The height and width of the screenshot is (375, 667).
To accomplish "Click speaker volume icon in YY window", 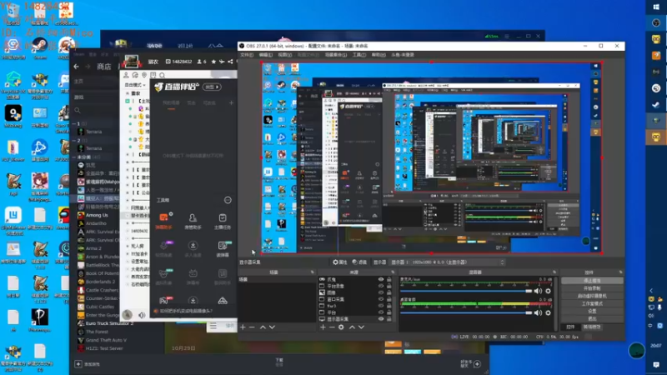I will click(142, 315).
